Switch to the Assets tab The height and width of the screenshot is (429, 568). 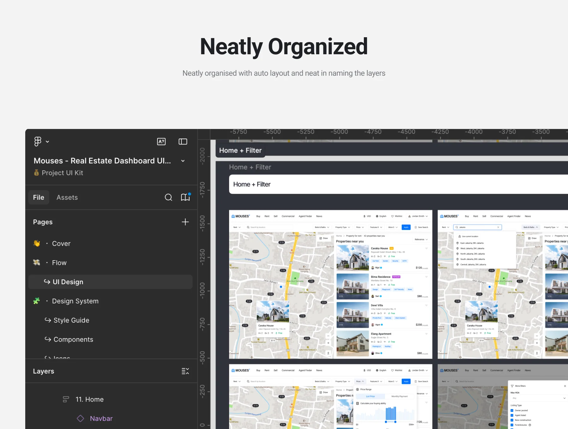(x=67, y=197)
